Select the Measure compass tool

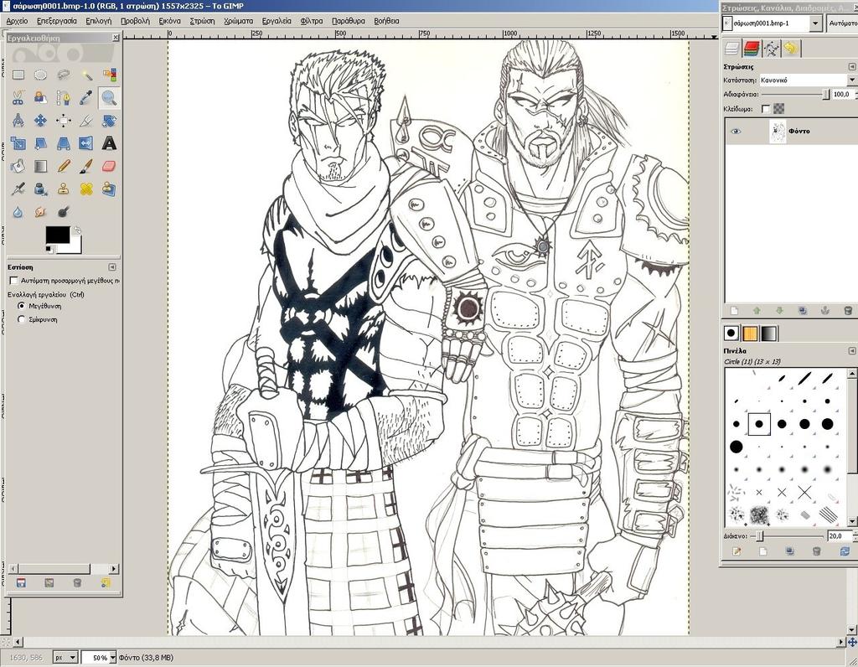click(x=18, y=121)
